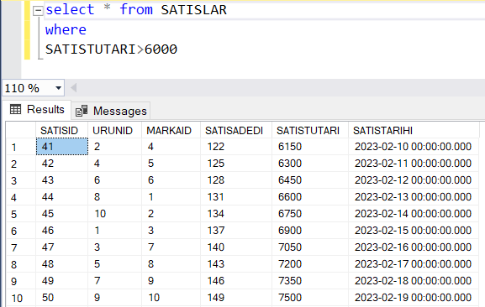
Task: Open the 110 % zoom dropdown
Action: [x=58, y=88]
